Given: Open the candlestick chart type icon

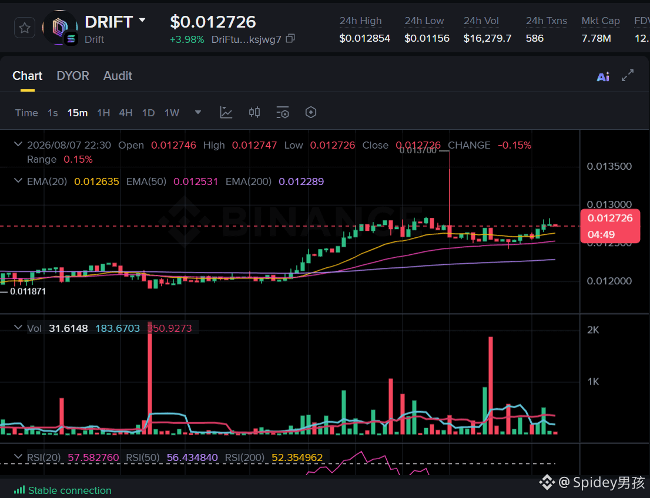Looking at the screenshot, I should 254,112.
